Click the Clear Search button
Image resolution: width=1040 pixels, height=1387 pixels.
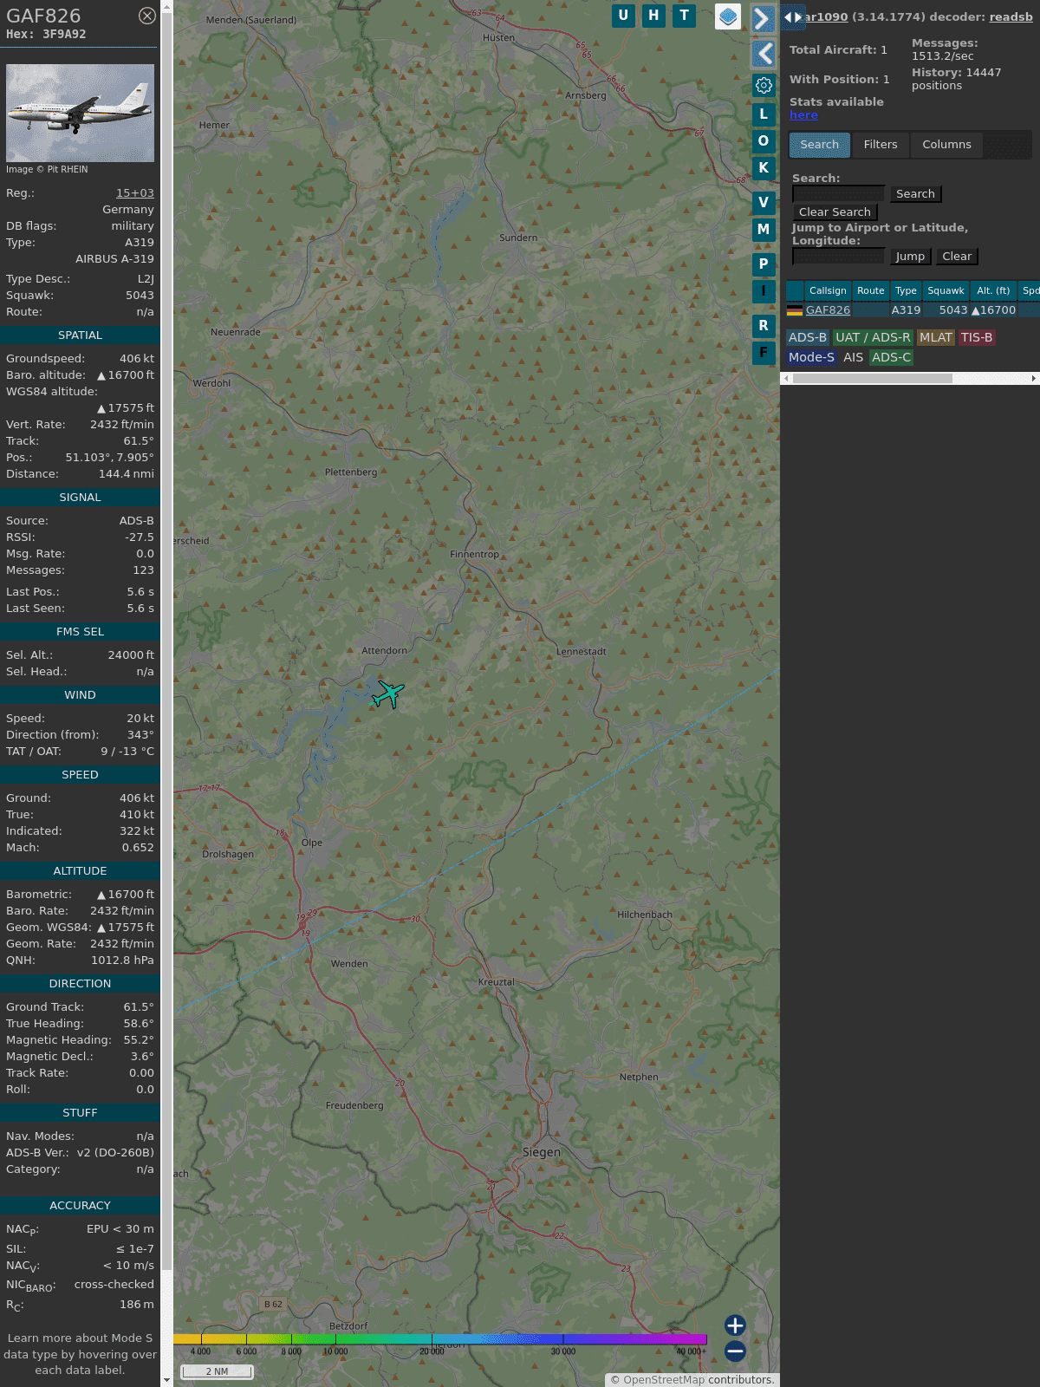coord(835,212)
